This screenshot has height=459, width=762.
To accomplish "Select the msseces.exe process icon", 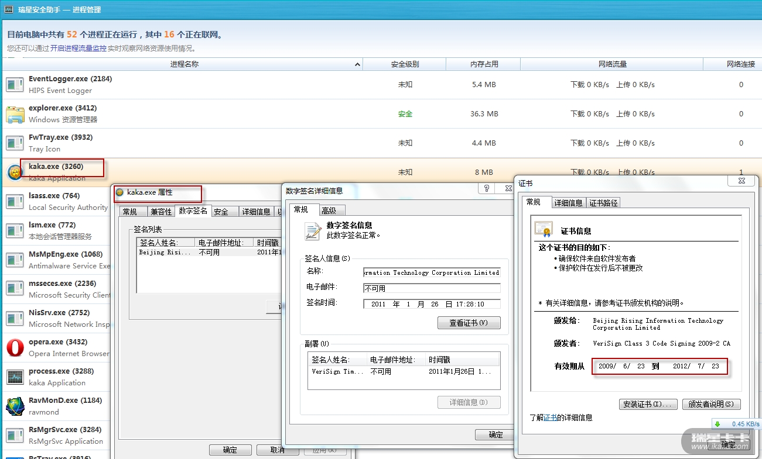I will pyautogui.click(x=15, y=289).
